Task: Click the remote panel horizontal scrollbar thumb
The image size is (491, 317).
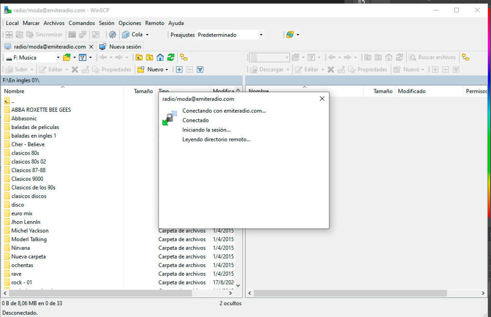Action: pyautogui.click(x=350, y=293)
